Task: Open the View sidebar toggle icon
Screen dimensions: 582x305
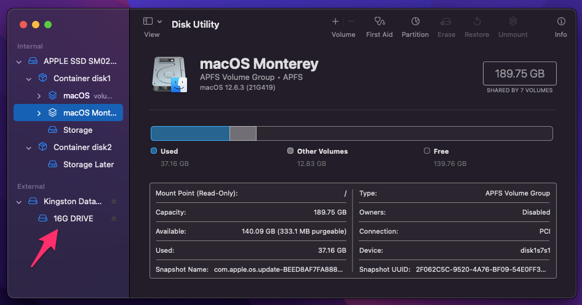Action: click(148, 21)
